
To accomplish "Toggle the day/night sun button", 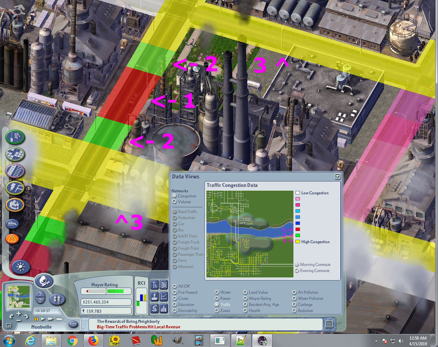I will click(21, 267).
